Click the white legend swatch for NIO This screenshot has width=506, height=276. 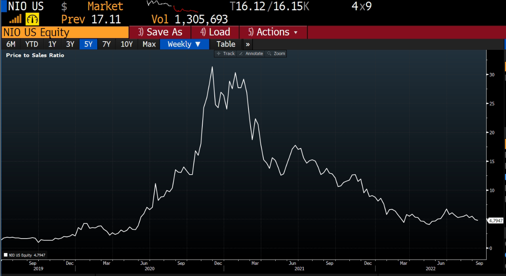coord(5,255)
